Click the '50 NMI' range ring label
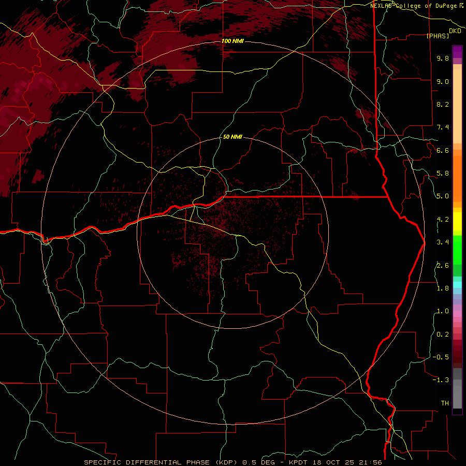This screenshot has width=466, height=466. (x=232, y=137)
